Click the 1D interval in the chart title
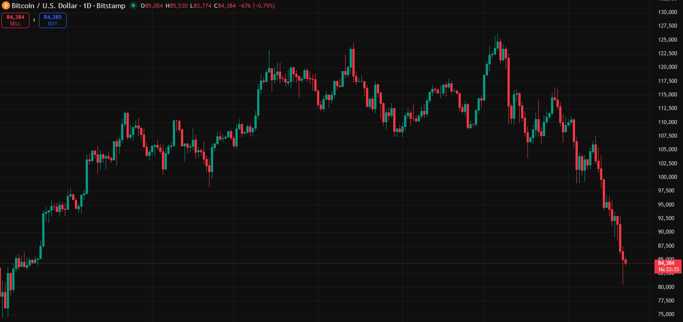This screenshot has width=683, height=322. coord(88,6)
